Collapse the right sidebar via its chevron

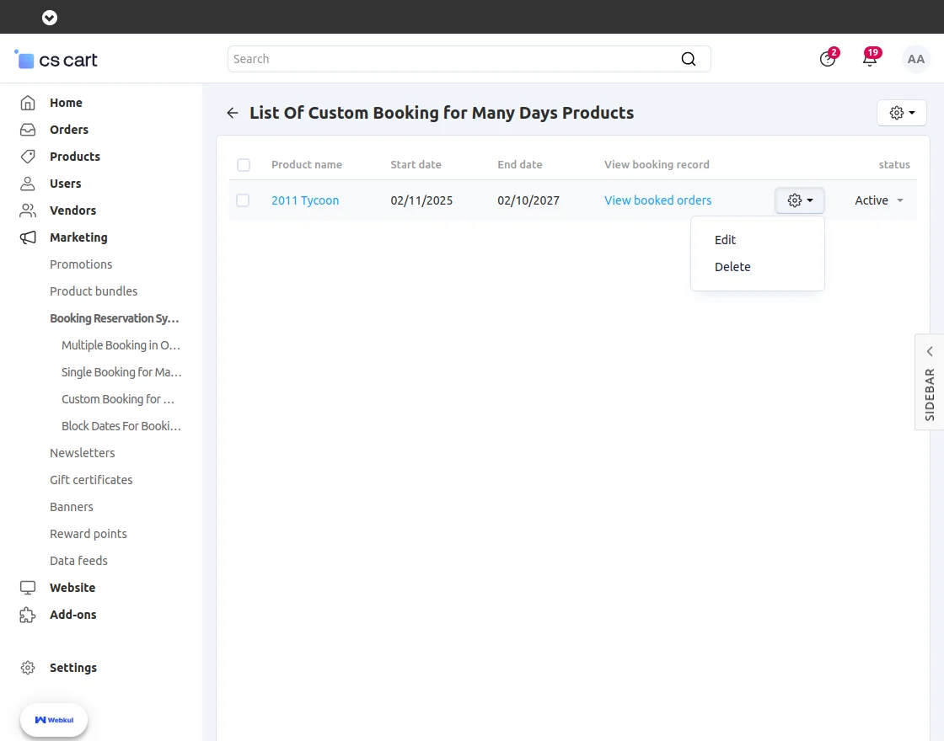[x=929, y=351]
